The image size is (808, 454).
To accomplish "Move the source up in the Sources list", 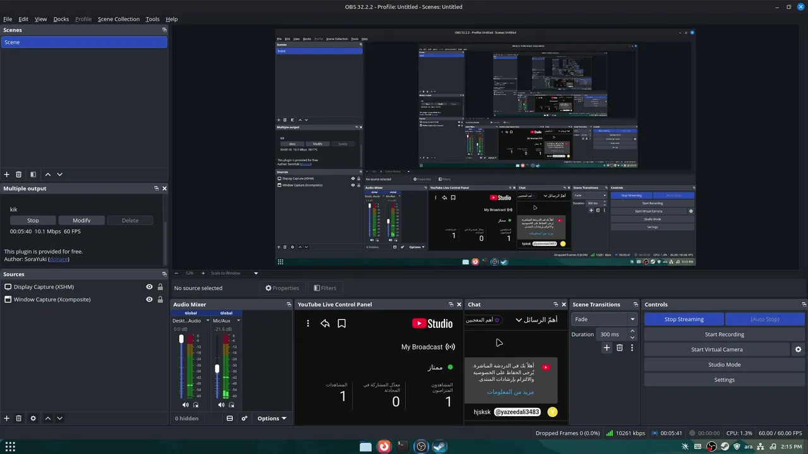I will point(47,418).
